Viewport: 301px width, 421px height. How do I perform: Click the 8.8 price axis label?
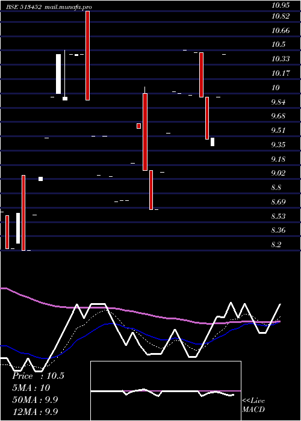(x=276, y=188)
